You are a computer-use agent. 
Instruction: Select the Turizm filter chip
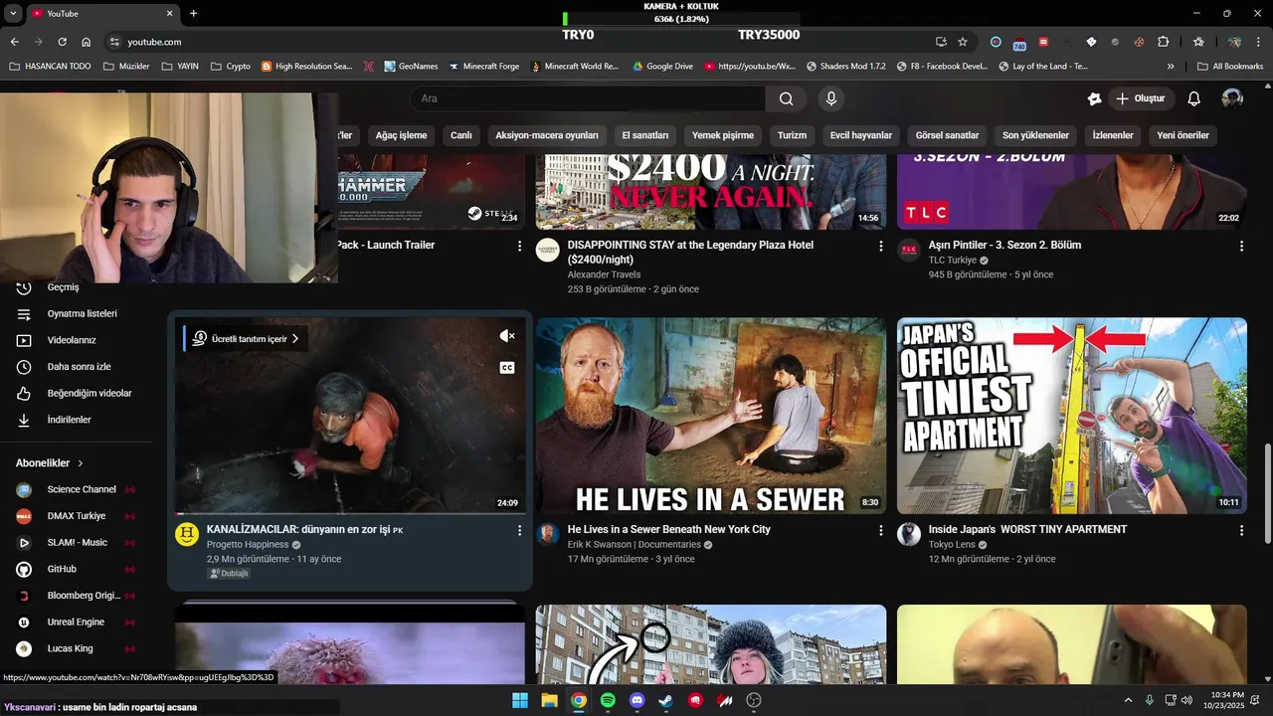pyautogui.click(x=792, y=135)
